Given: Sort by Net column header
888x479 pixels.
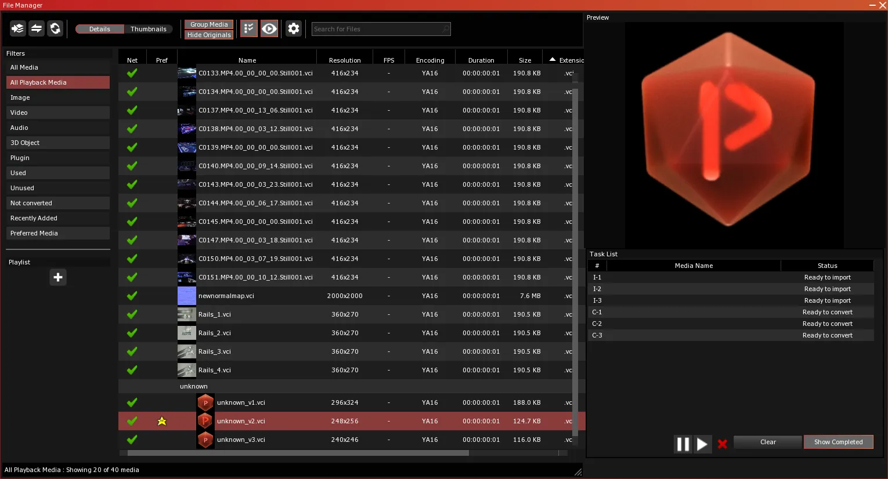Looking at the screenshot, I should [x=132, y=60].
